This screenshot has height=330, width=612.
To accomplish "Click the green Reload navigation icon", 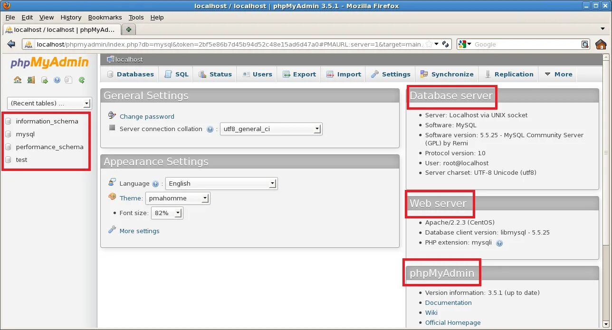I will tap(82, 80).
